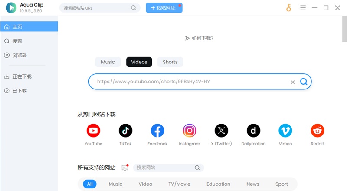The width and height of the screenshot is (347, 191).
Task: Open the YouTube site icon
Action: click(93, 131)
